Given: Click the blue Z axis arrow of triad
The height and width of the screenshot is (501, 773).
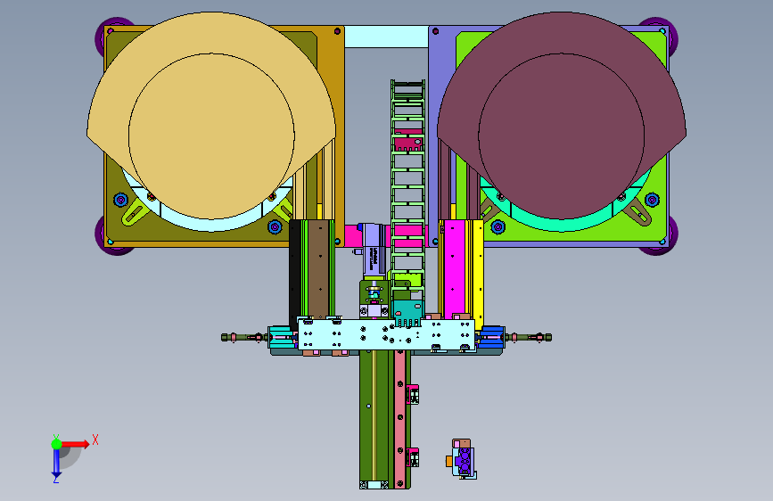Looking at the screenshot, I should point(56,464).
